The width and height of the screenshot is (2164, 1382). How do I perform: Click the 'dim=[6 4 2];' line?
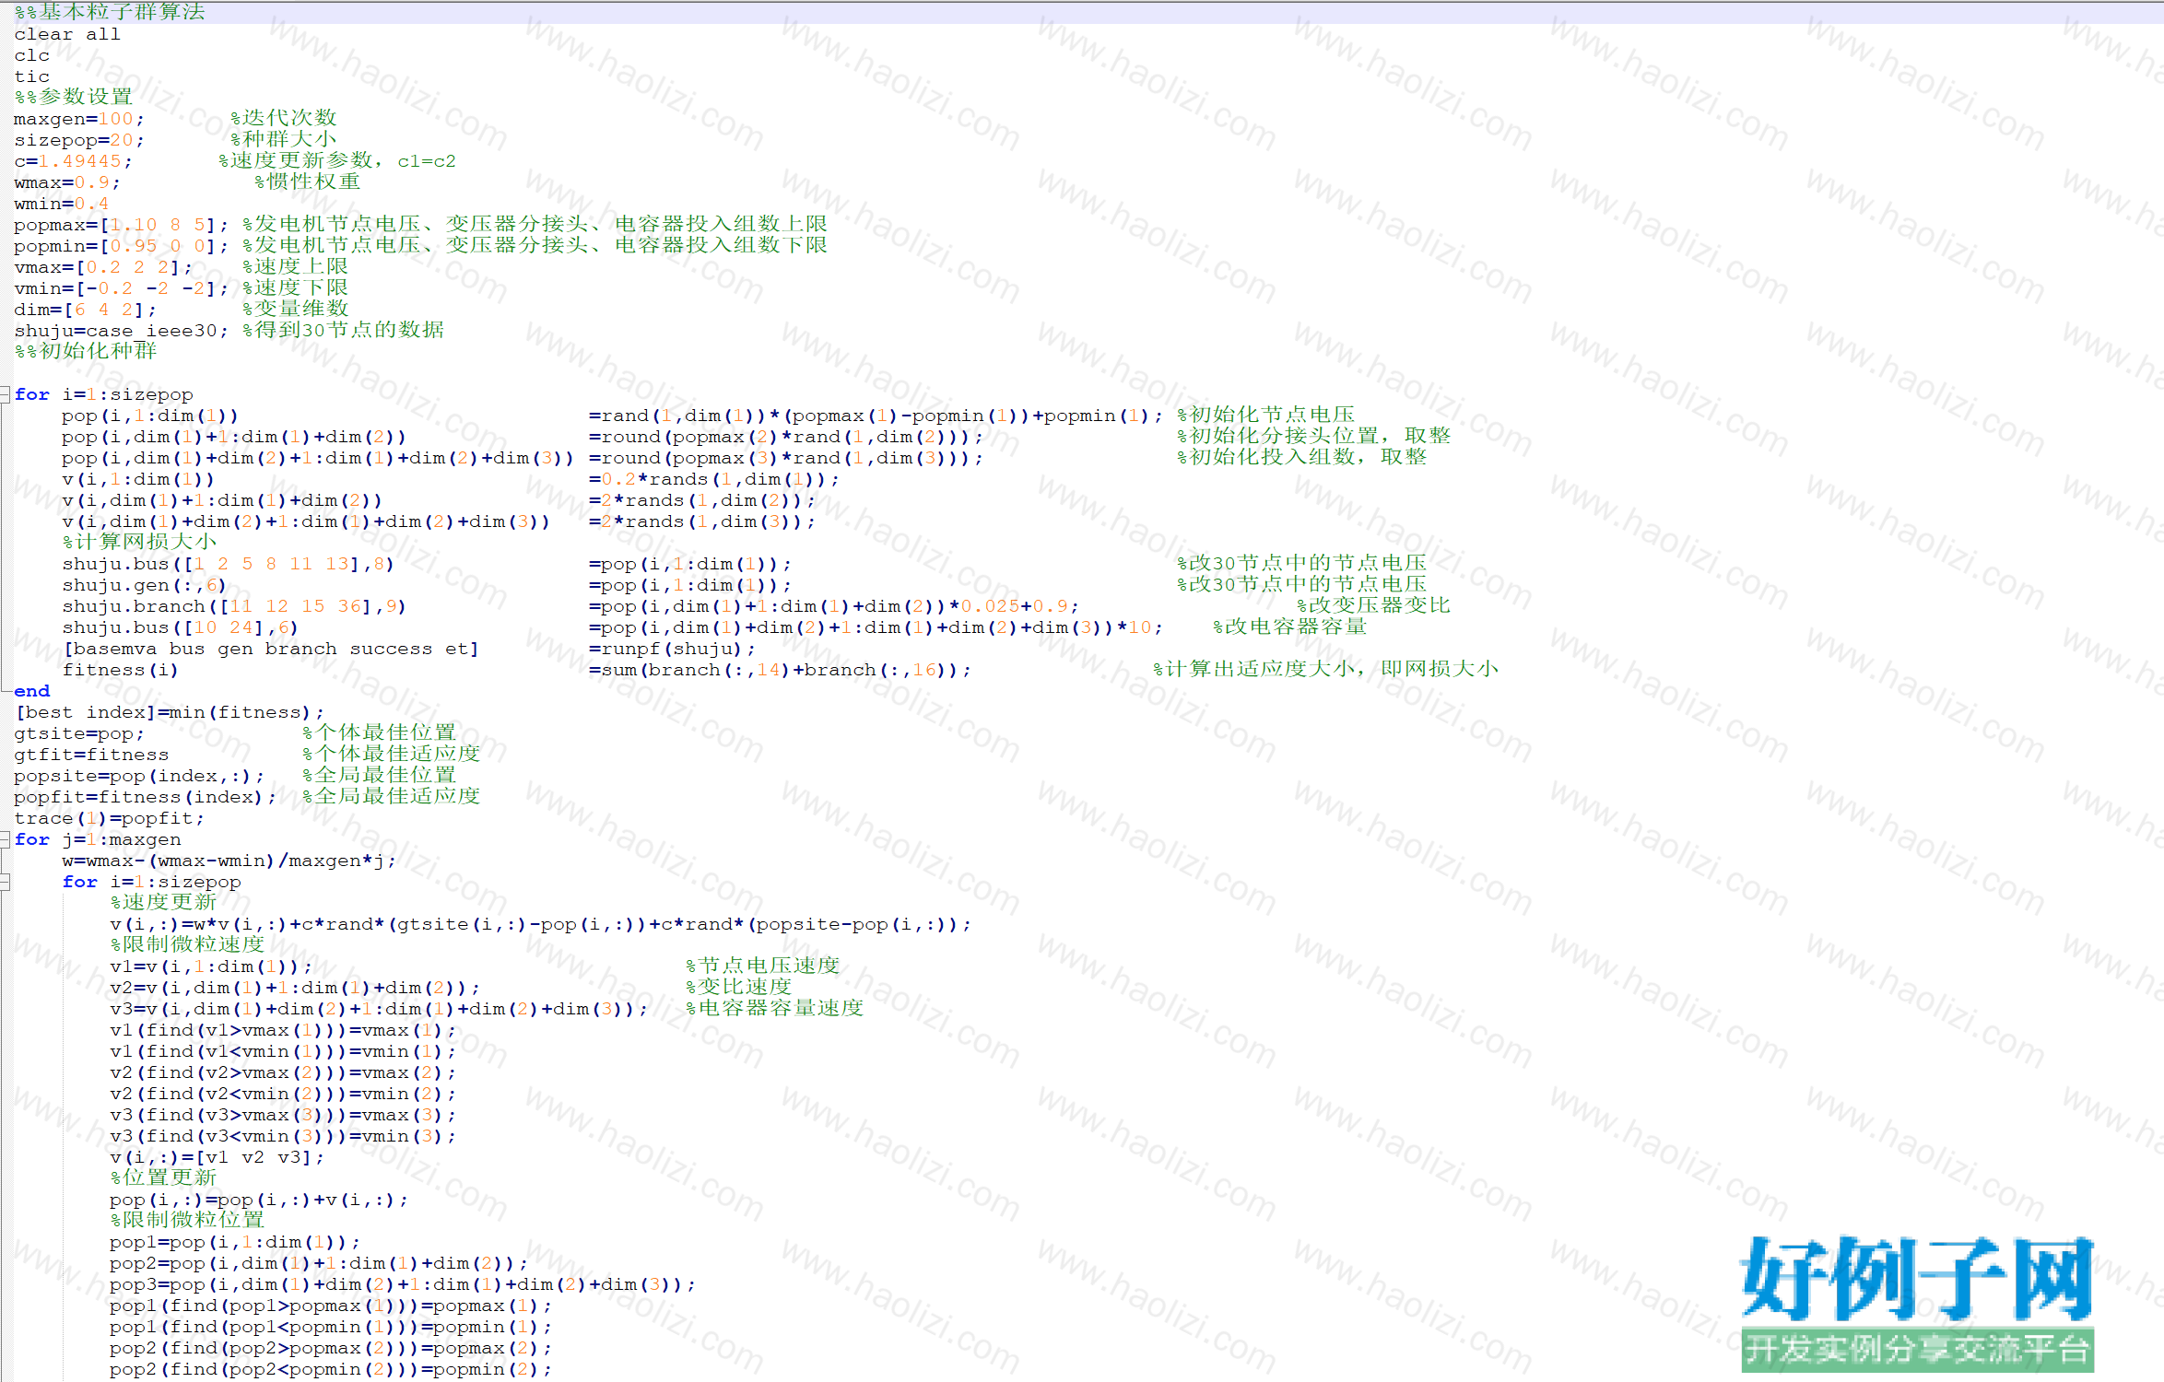pos(85,310)
